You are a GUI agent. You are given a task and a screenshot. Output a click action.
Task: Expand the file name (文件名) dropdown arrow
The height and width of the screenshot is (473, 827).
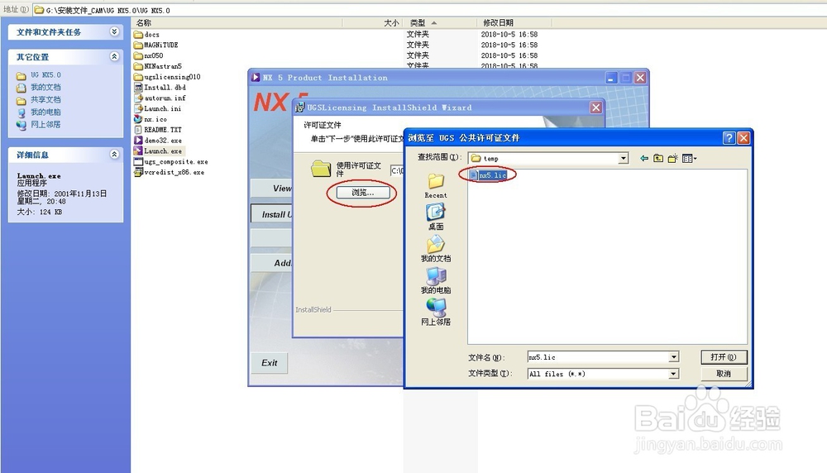click(x=673, y=357)
